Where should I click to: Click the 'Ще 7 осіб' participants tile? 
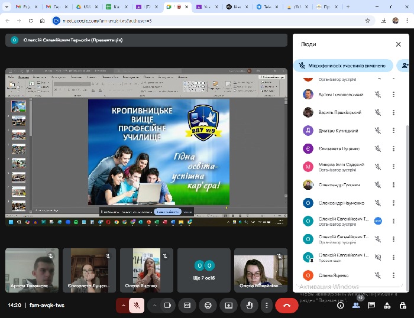tap(204, 270)
